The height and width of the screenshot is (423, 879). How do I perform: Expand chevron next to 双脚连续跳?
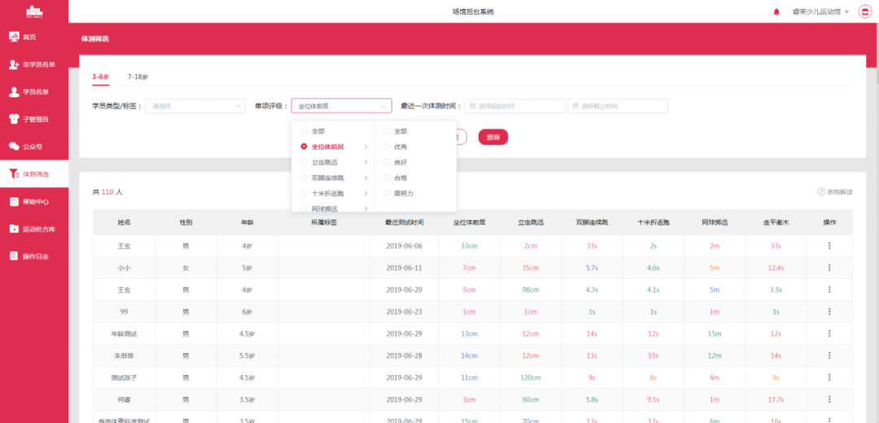click(x=365, y=177)
